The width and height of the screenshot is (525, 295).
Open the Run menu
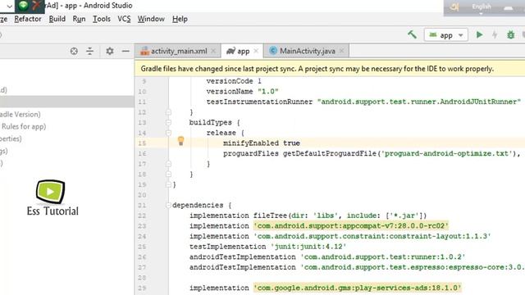pyautogui.click(x=79, y=19)
